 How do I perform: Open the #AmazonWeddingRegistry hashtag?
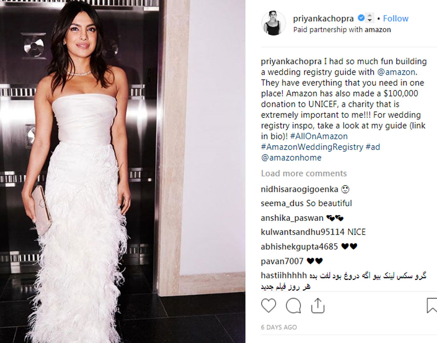coord(312,147)
